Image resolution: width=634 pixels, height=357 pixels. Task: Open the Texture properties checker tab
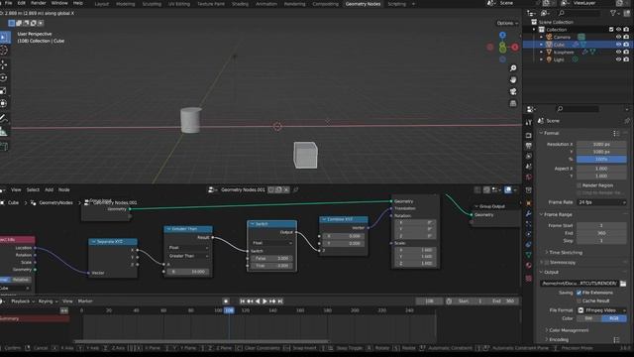point(528,279)
